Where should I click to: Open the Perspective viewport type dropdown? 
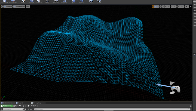[x=8, y=6]
